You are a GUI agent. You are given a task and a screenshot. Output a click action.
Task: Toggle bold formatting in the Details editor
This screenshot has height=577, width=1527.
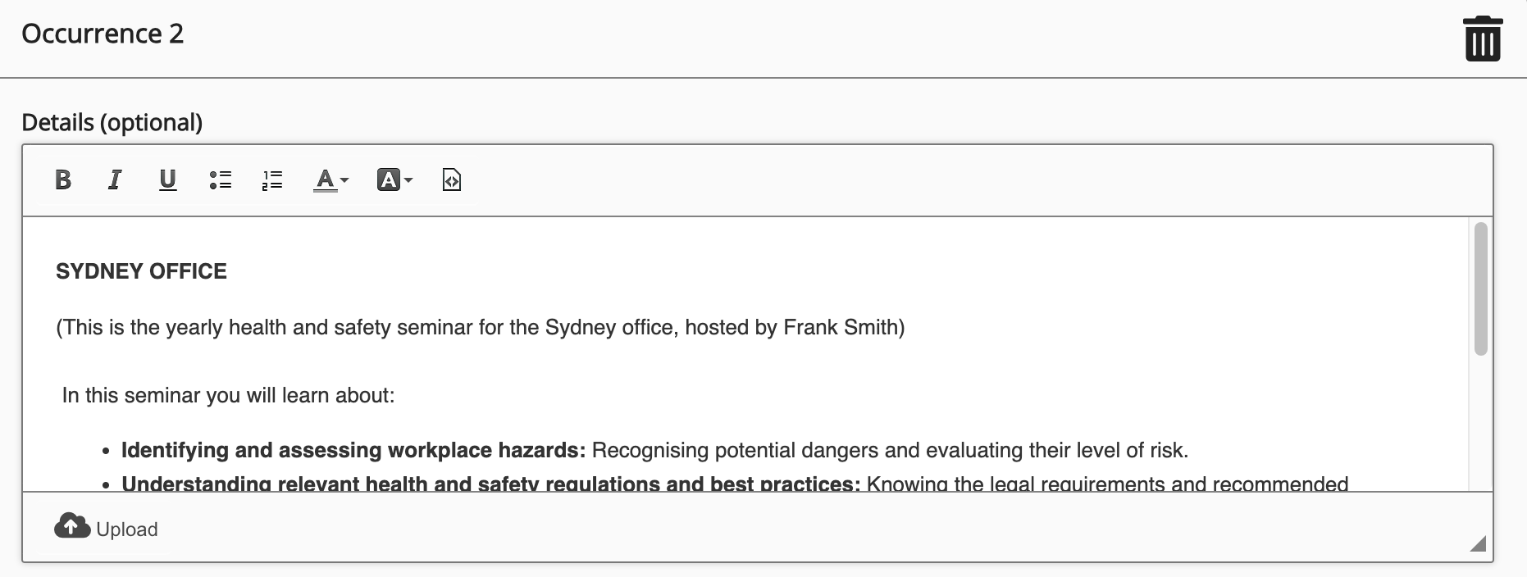tap(63, 179)
